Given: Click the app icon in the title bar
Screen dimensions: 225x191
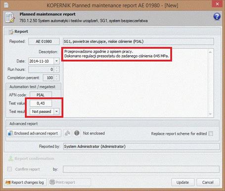Looking at the screenshot, I should [x=6, y=5].
